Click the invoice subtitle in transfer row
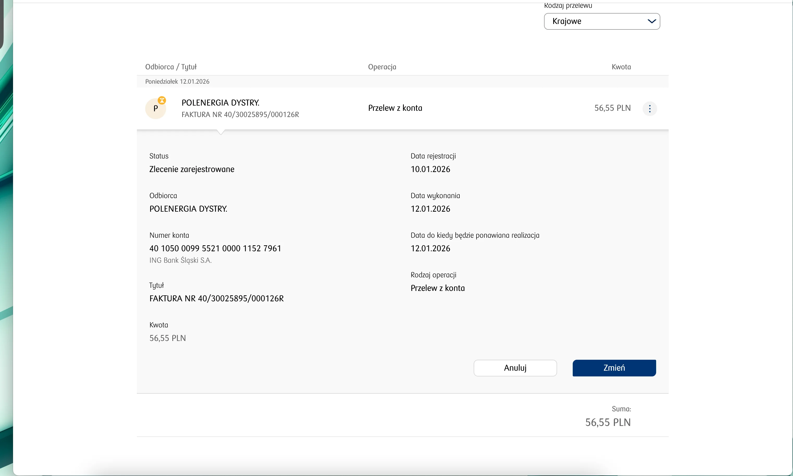Image resolution: width=793 pixels, height=476 pixels. click(x=240, y=114)
